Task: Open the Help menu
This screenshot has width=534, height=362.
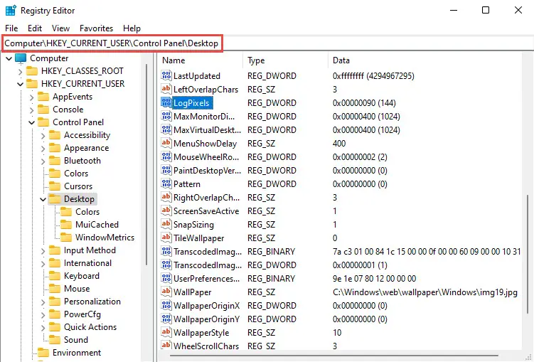Action: coord(132,28)
